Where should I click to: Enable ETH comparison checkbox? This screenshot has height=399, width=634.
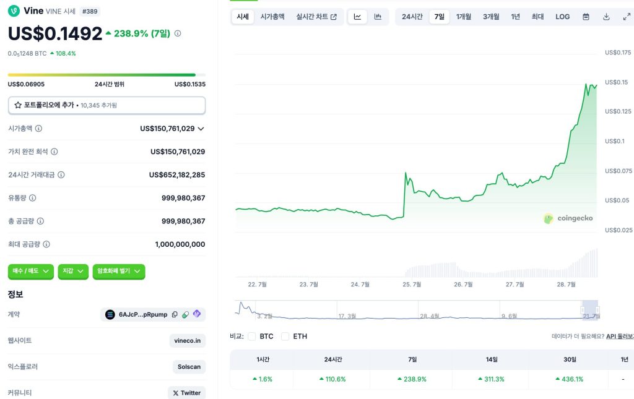tap(285, 337)
